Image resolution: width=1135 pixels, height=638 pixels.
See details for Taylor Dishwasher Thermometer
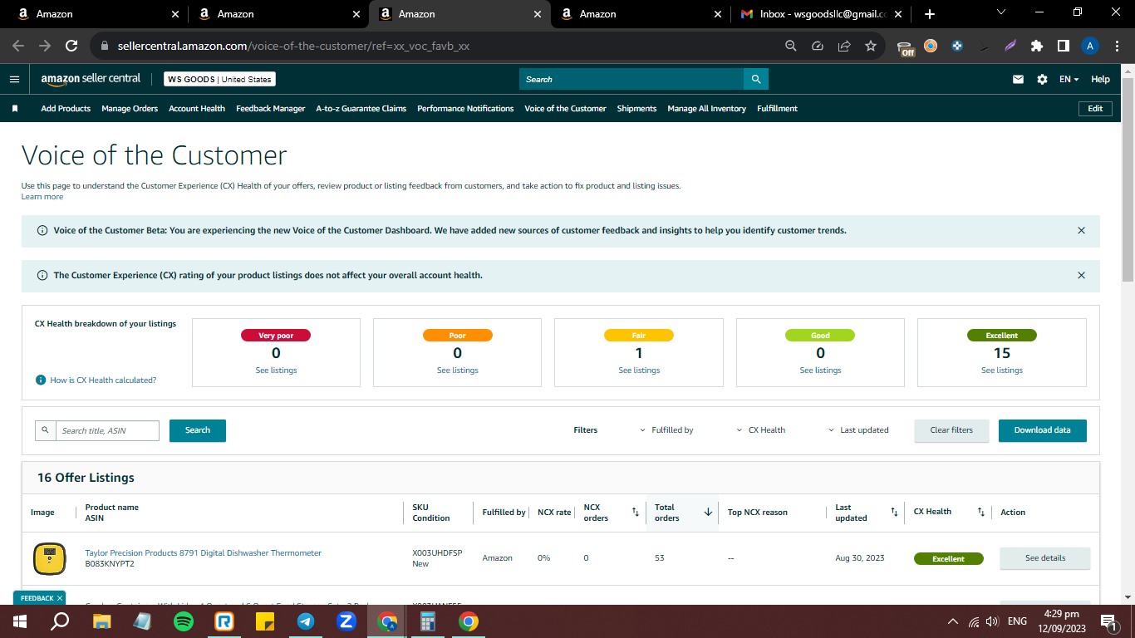pyautogui.click(x=1045, y=558)
